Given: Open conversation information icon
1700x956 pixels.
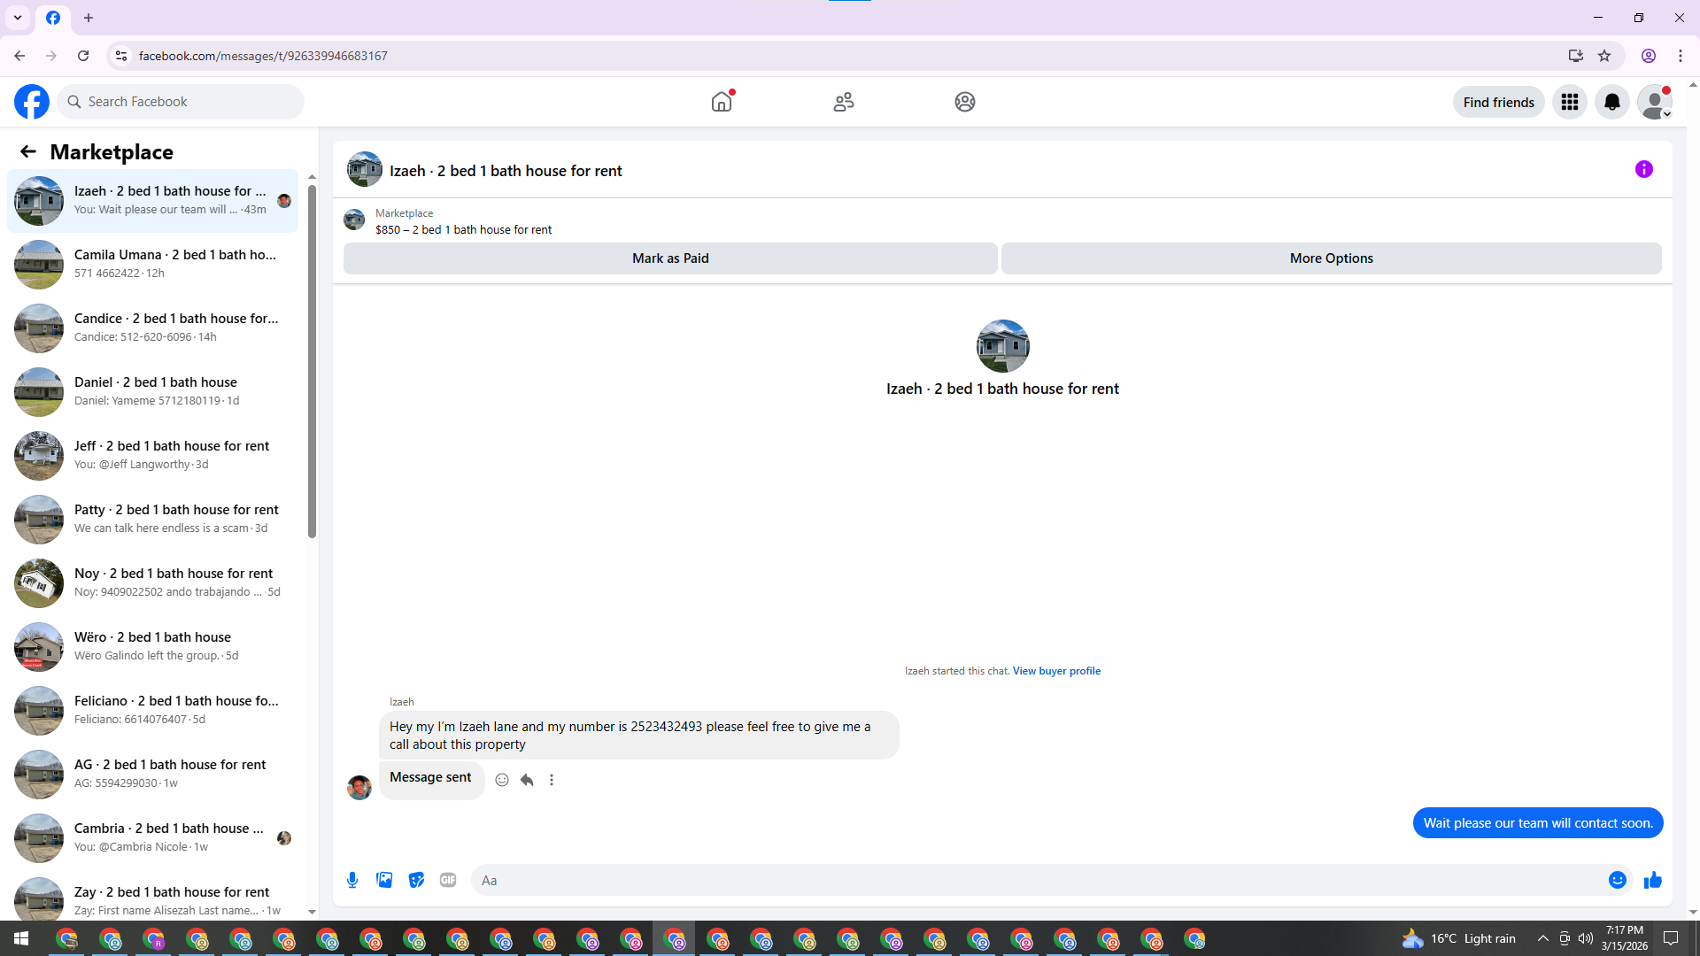Looking at the screenshot, I should (1644, 169).
